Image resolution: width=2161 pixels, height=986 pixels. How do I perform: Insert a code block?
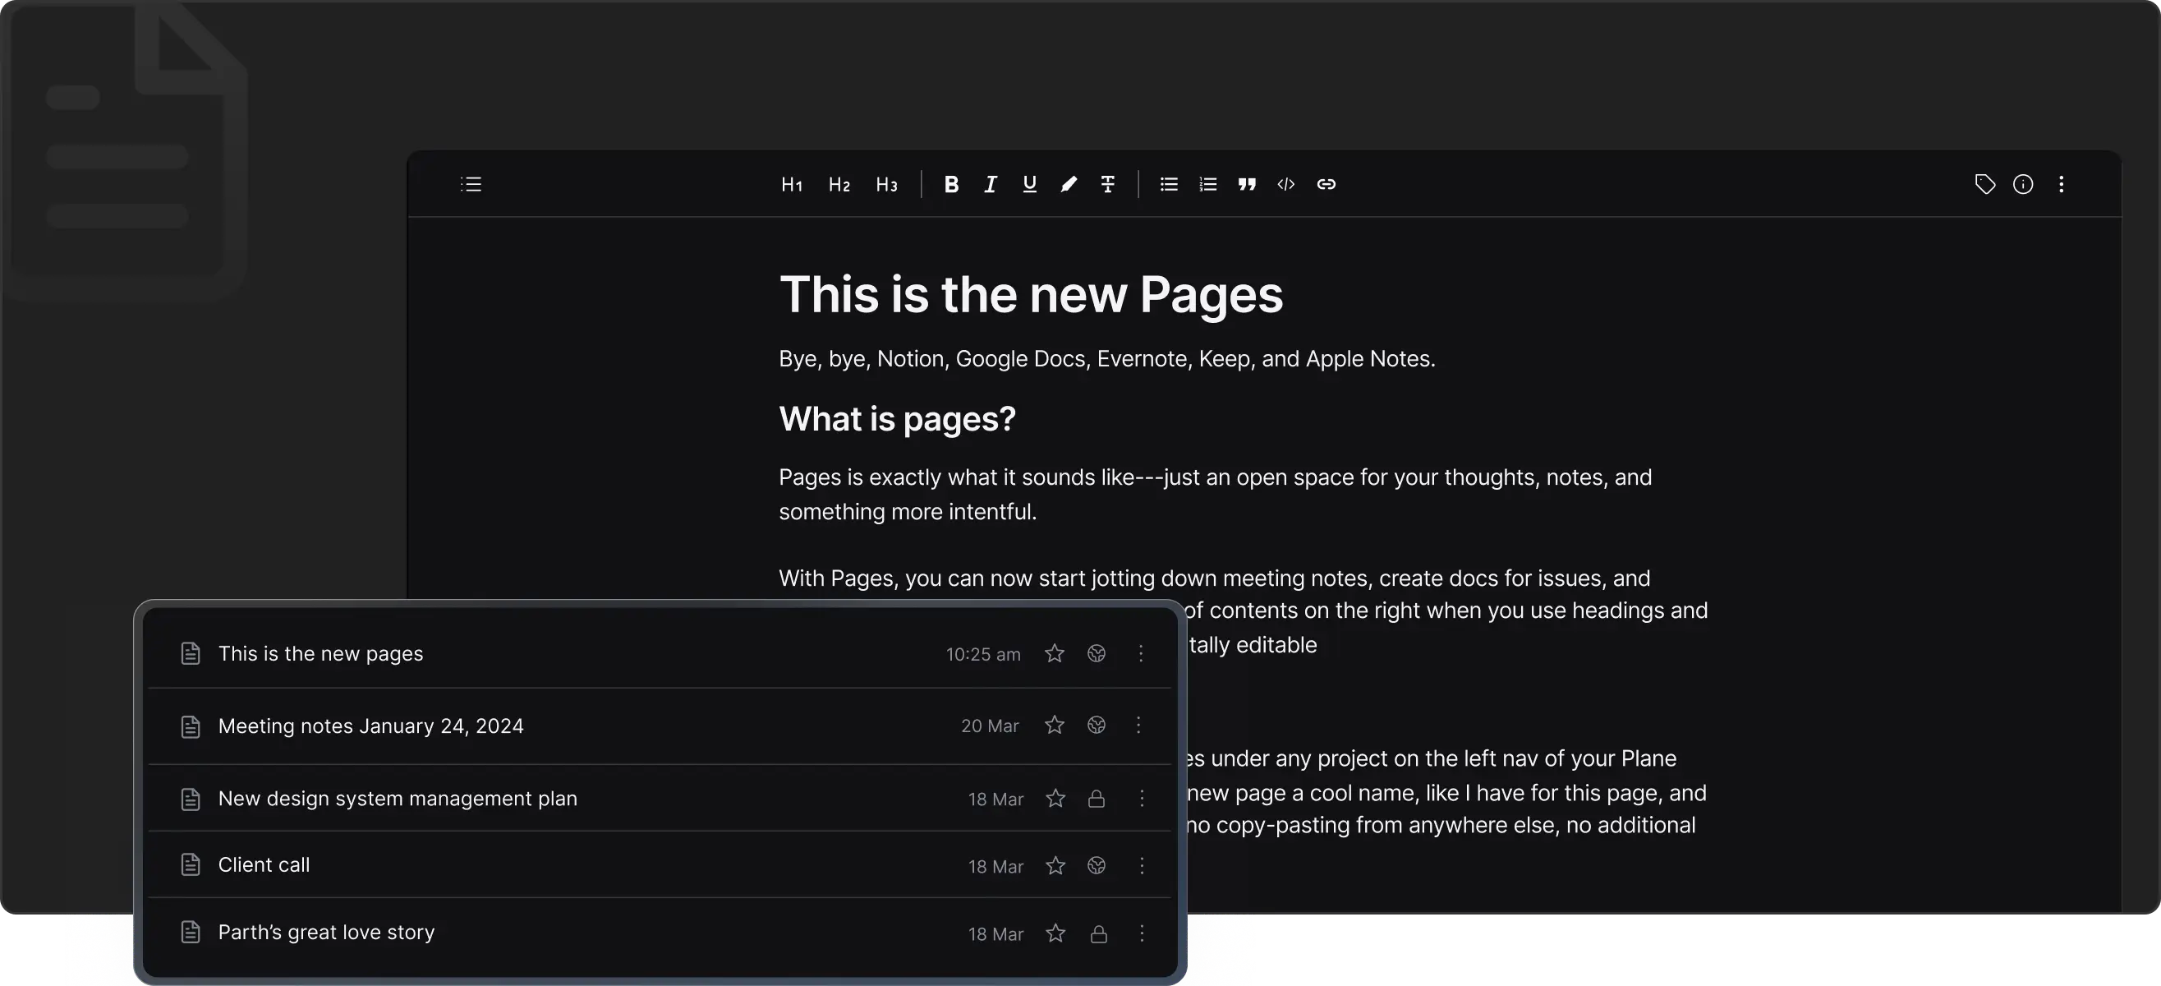click(1286, 185)
